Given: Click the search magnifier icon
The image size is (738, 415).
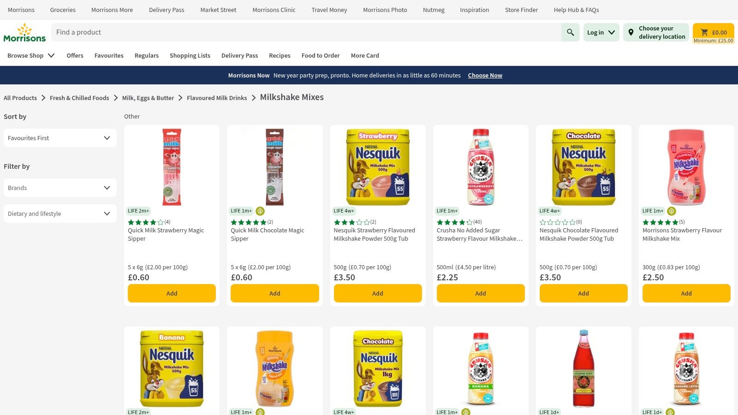Looking at the screenshot, I should (570, 32).
